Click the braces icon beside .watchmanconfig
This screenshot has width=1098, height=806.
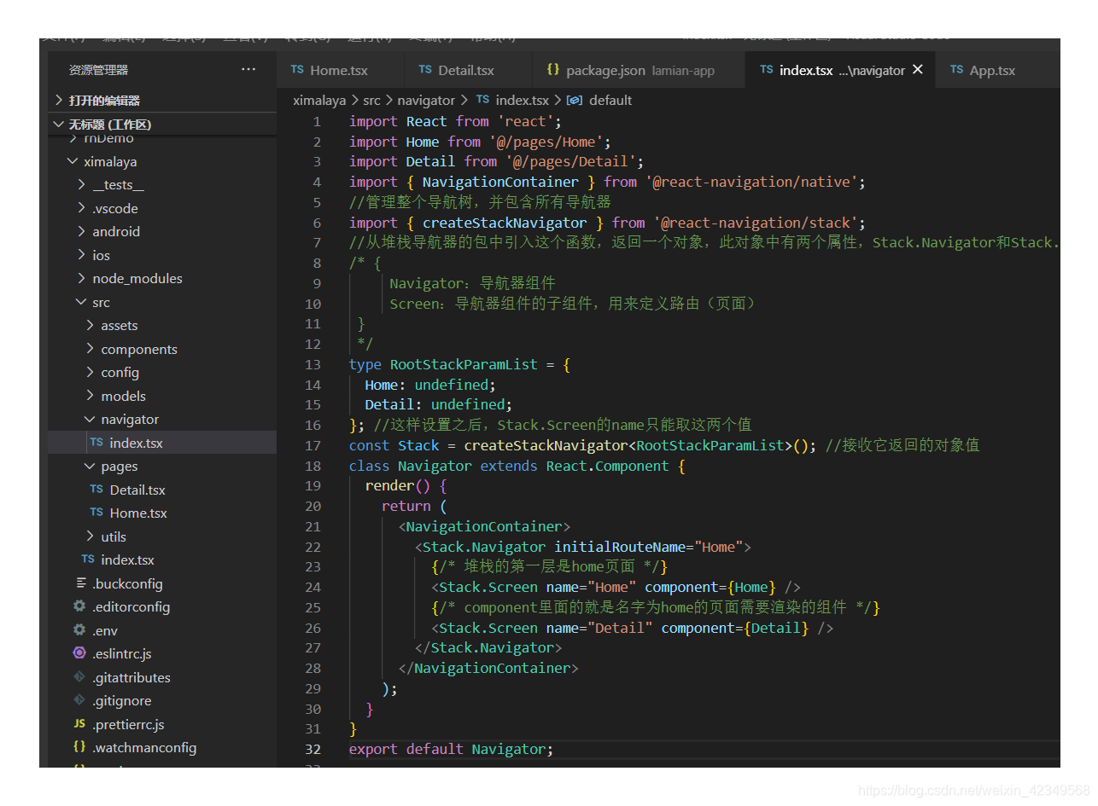pyautogui.click(x=79, y=747)
